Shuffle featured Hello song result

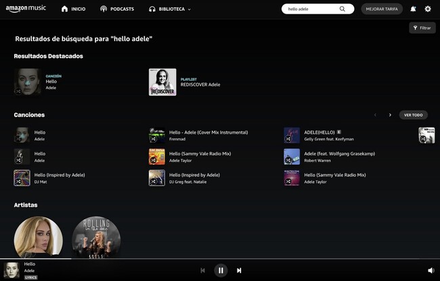[x=18, y=91]
